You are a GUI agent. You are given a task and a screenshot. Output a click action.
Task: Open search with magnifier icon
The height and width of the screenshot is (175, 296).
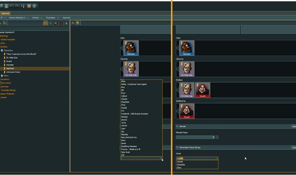point(56,23)
